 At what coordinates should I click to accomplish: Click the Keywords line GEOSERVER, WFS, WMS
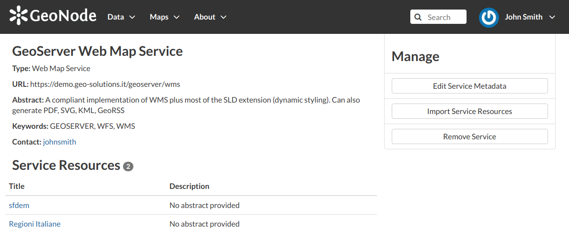(74, 126)
